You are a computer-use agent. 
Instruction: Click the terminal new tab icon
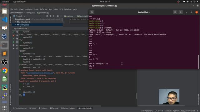click(92, 12)
